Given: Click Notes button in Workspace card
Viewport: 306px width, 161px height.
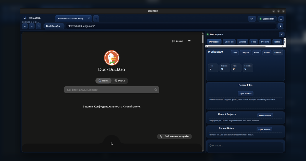Looking at the screenshot, I should (x=257, y=53).
